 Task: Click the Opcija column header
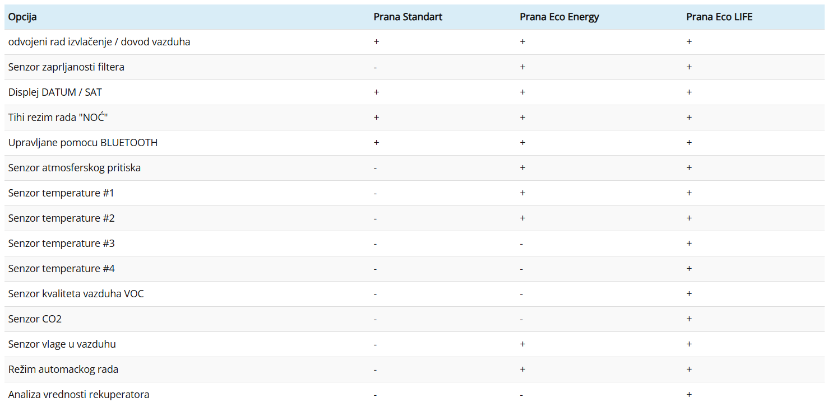[x=22, y=17]
